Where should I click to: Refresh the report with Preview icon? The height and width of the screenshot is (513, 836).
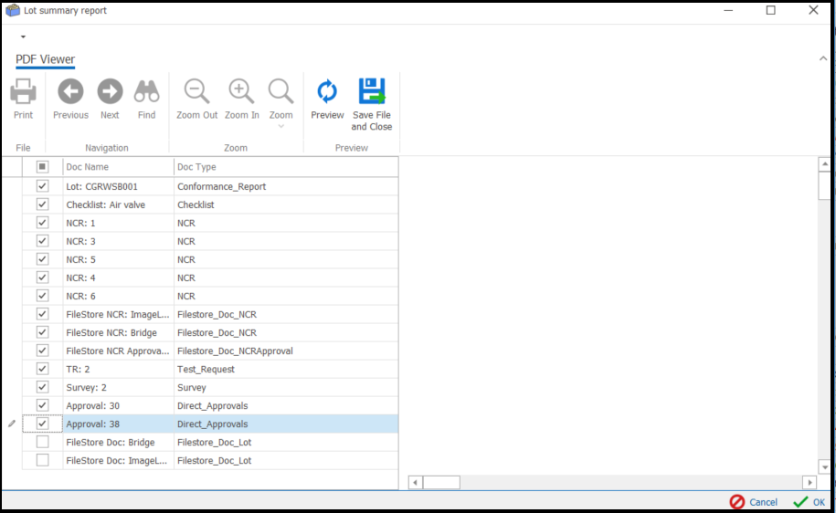pos(327,92)
